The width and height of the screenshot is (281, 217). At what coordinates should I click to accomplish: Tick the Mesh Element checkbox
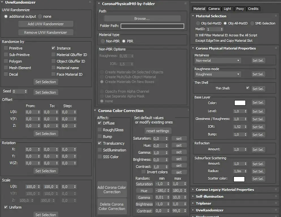click(6, 68)
